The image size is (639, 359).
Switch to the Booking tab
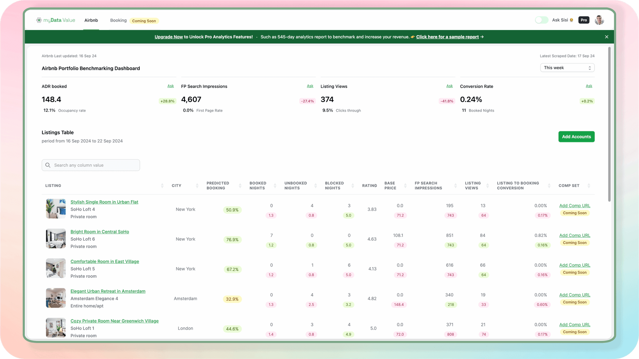tap(118, 20)
